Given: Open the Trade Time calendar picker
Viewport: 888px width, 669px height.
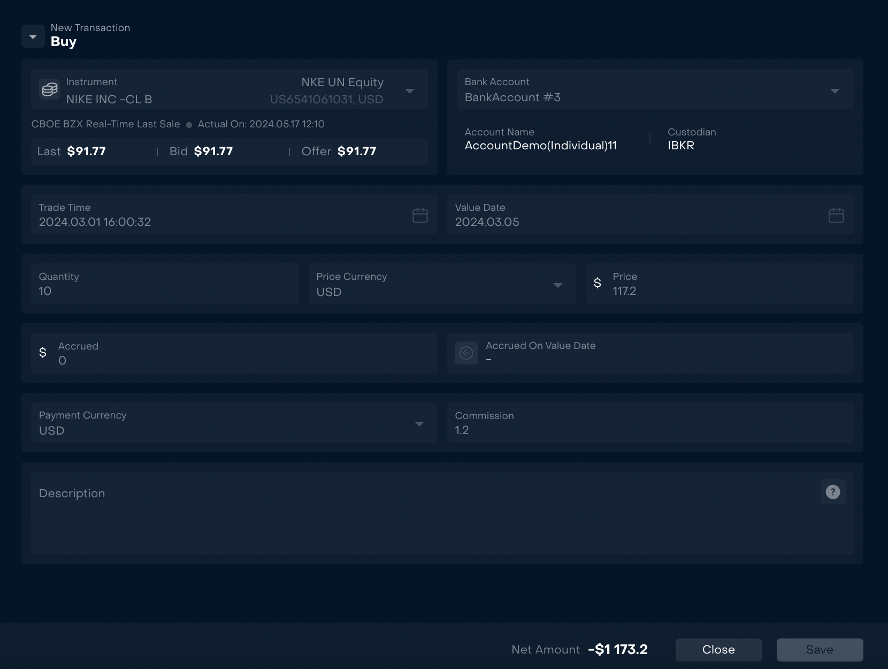Looking at the screenshot, I should pos(420,215).
